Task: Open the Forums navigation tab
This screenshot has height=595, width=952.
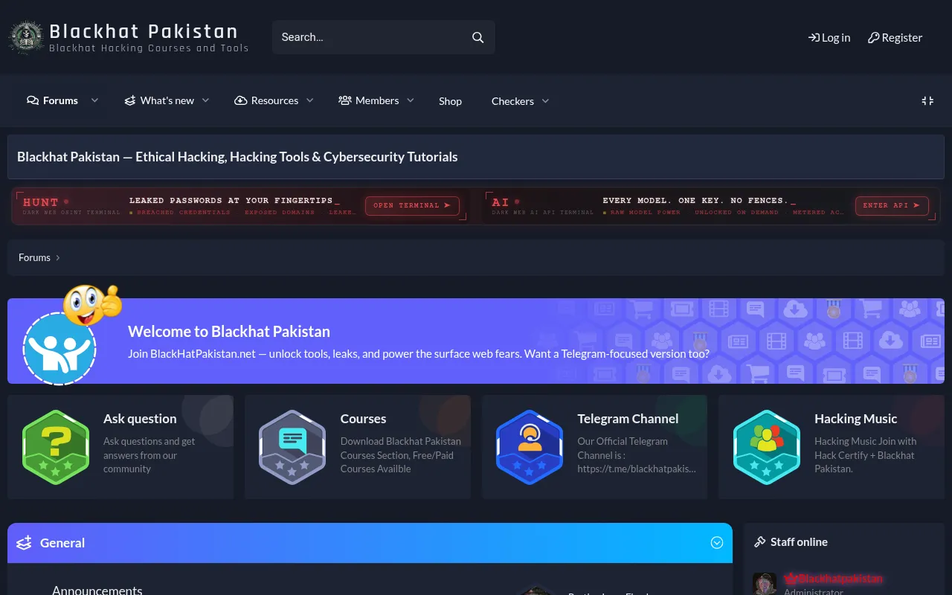Action: pyautogui.click(x=52, y=100)
